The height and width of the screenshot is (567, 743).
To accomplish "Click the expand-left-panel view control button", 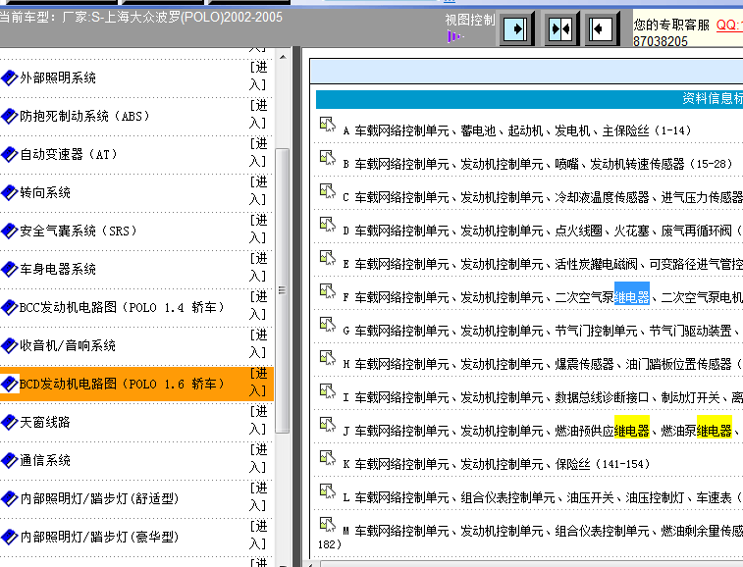I will pos(517,28).
